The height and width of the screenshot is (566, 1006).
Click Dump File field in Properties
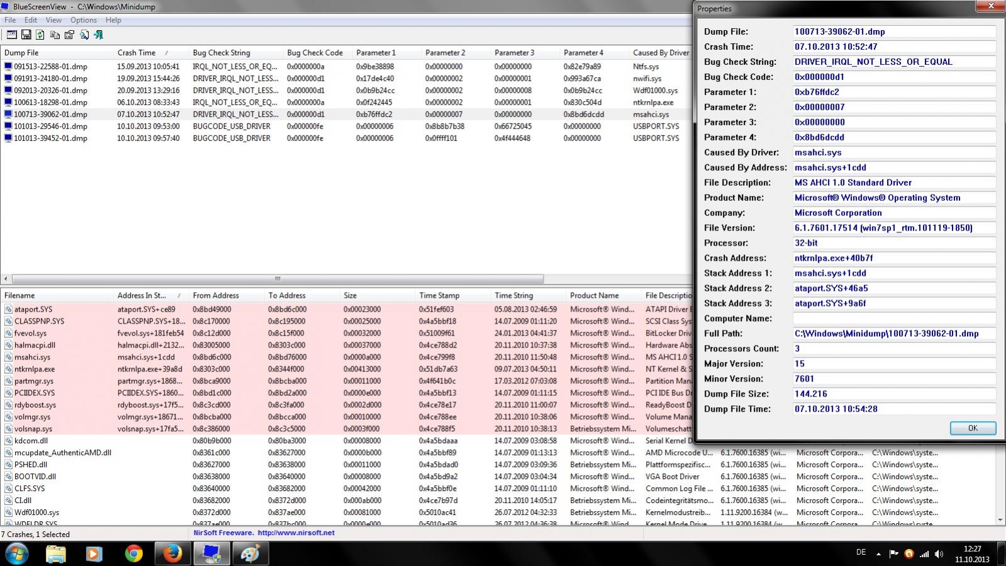point(894,31)
